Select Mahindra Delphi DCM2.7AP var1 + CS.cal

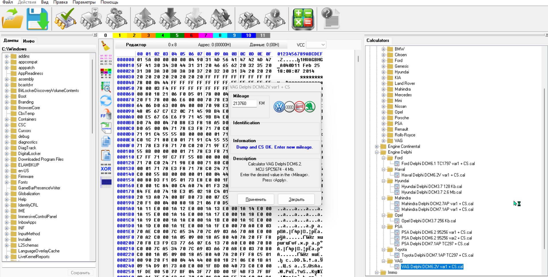coord(437,204)
